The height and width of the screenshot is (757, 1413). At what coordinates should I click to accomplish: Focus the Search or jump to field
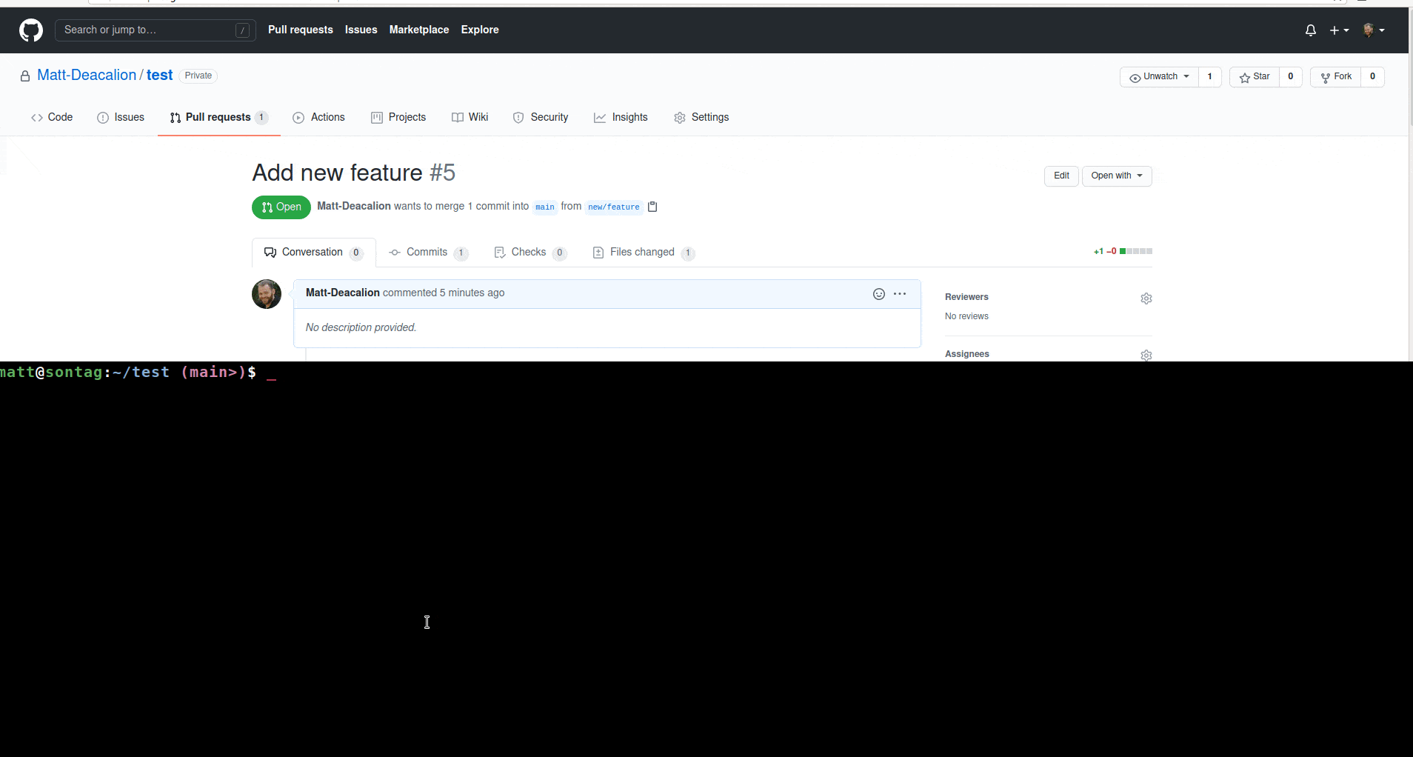[x=156, y=30]
